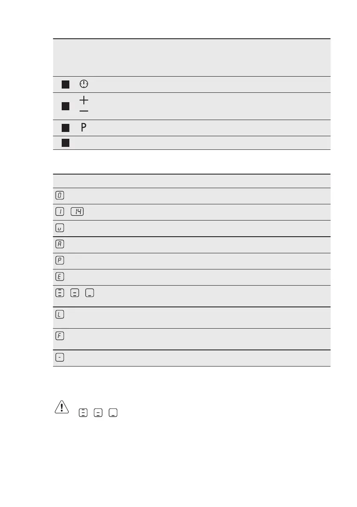357x507 pixels.
Task: Click the boxed F display symbol
Action: click(x=60, y=336)
